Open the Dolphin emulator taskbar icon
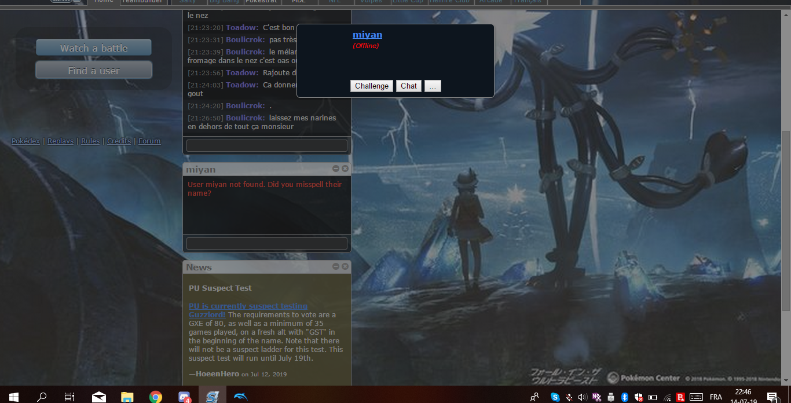This screenshot has width=791, height=403. [x=240, y=397]
